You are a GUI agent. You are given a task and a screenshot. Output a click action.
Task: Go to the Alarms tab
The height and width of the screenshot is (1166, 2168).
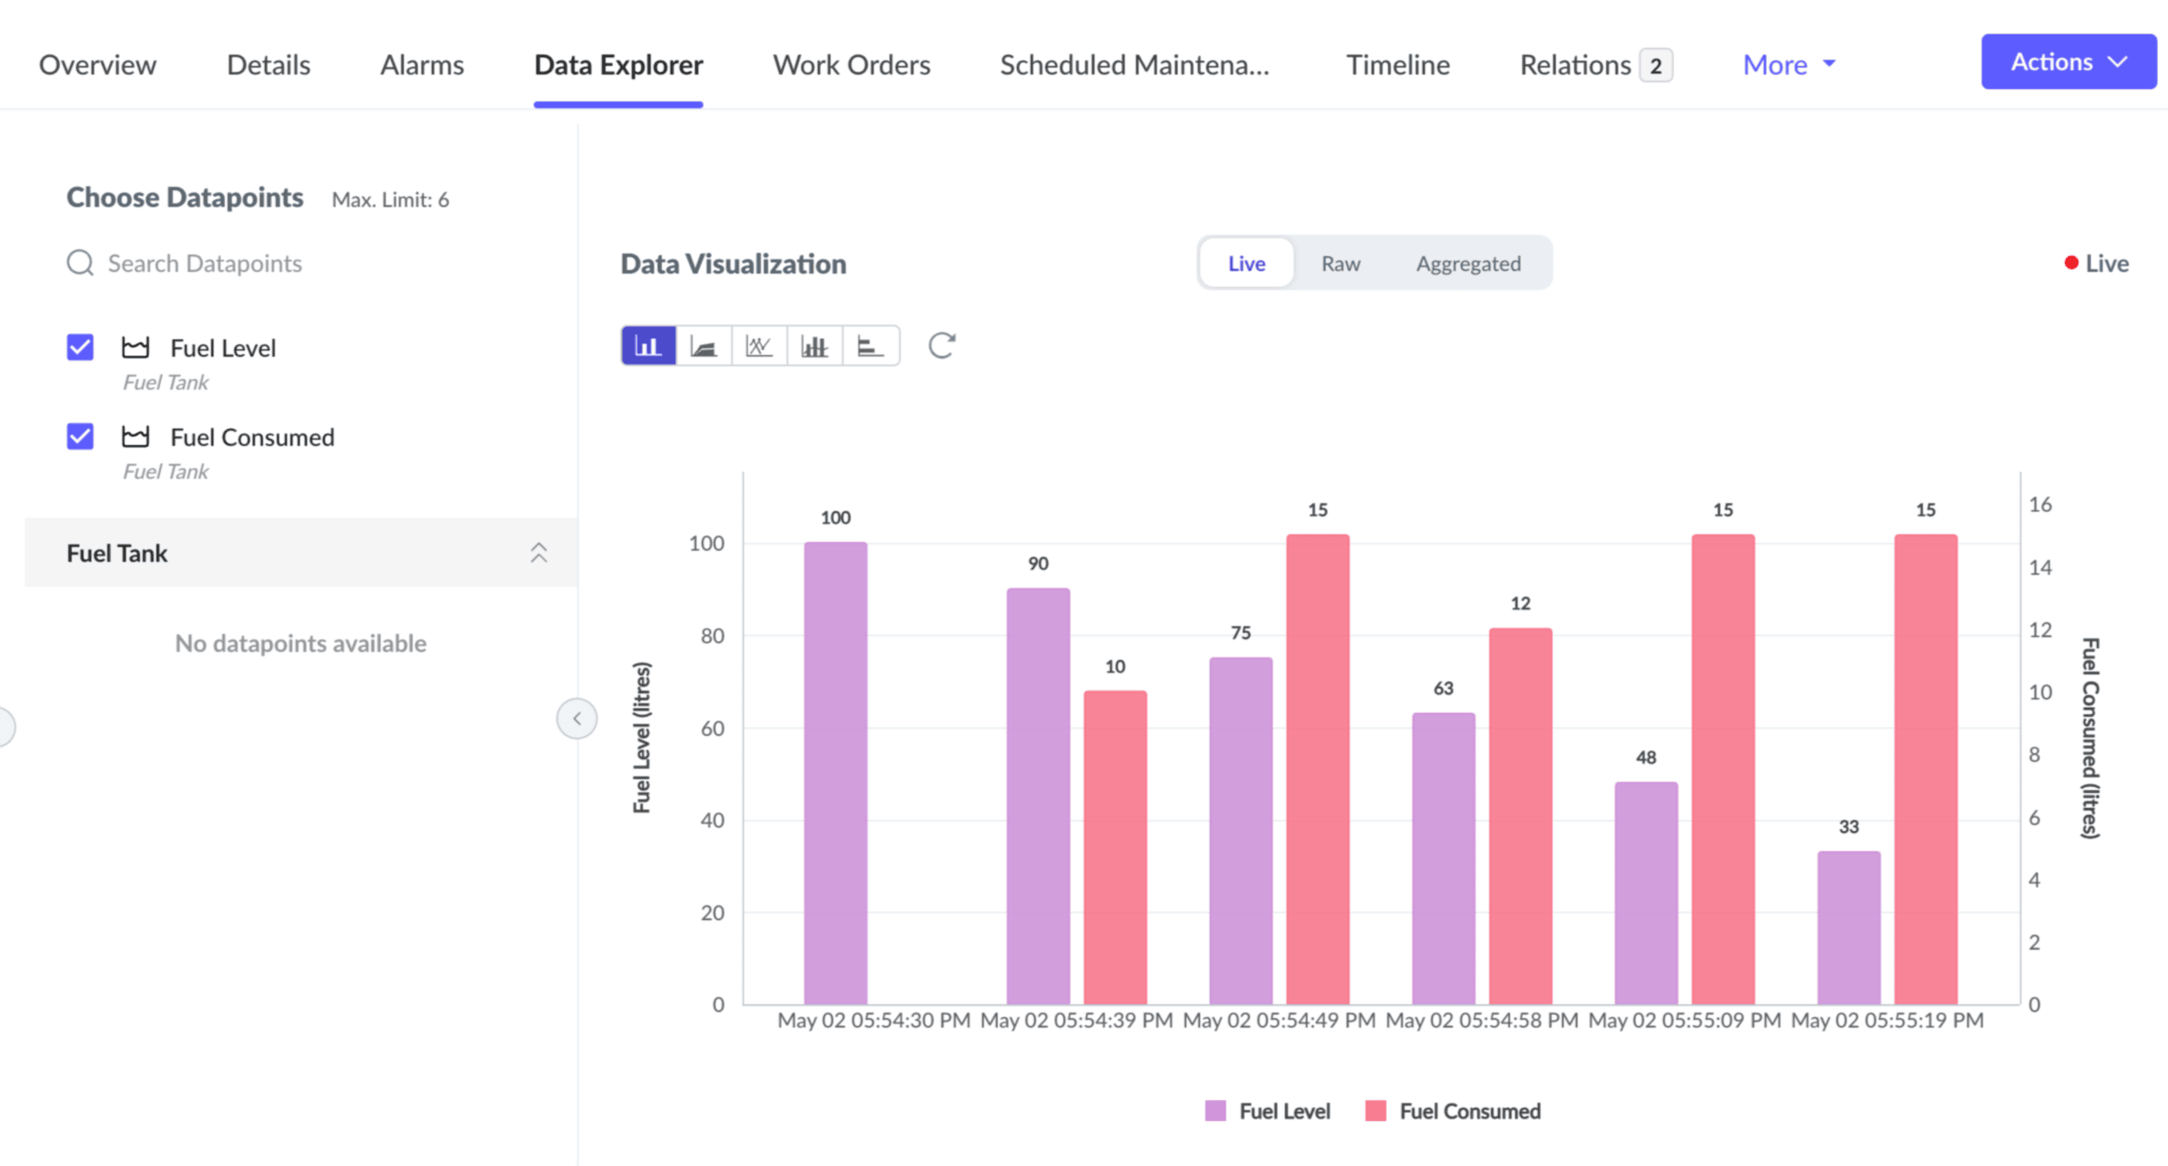pos(421,65)
